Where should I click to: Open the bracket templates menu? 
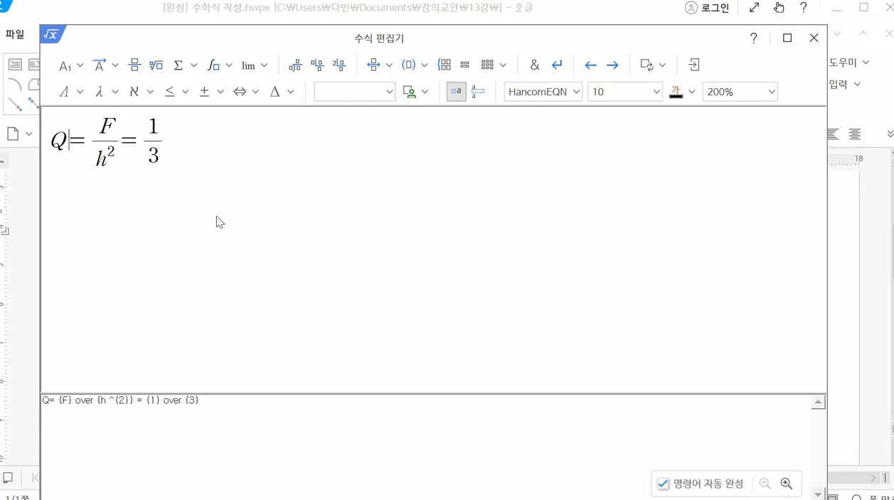pyautogui.click(x=415, y=65)
